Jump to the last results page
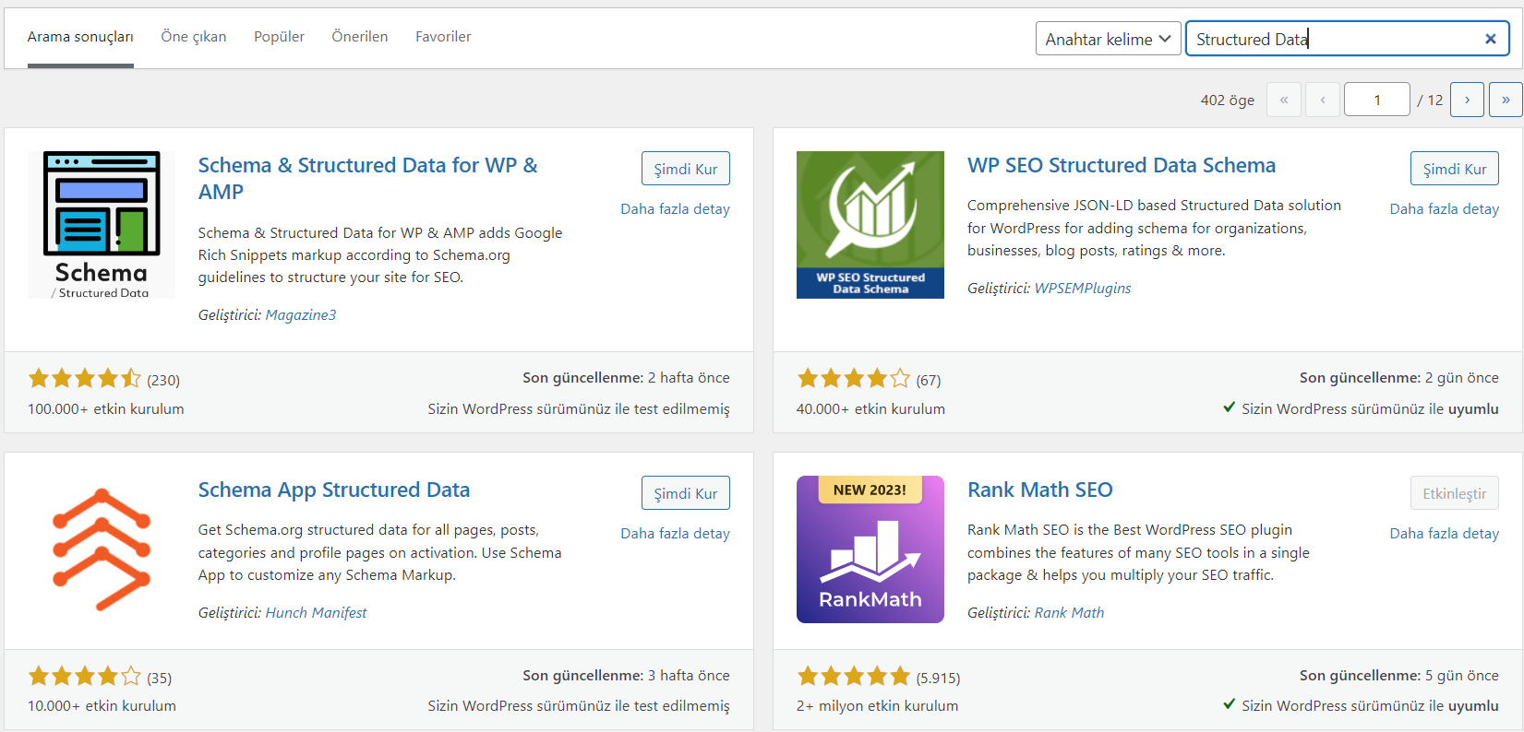 click(x=1506, y=100)
